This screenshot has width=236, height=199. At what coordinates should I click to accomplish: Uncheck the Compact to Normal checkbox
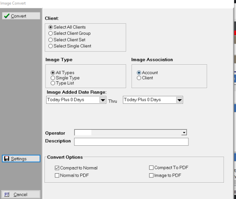pos(57,168)
